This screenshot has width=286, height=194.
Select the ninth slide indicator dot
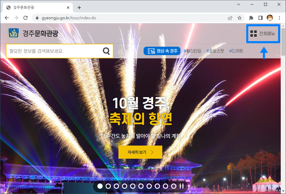[x=166, y=186]
